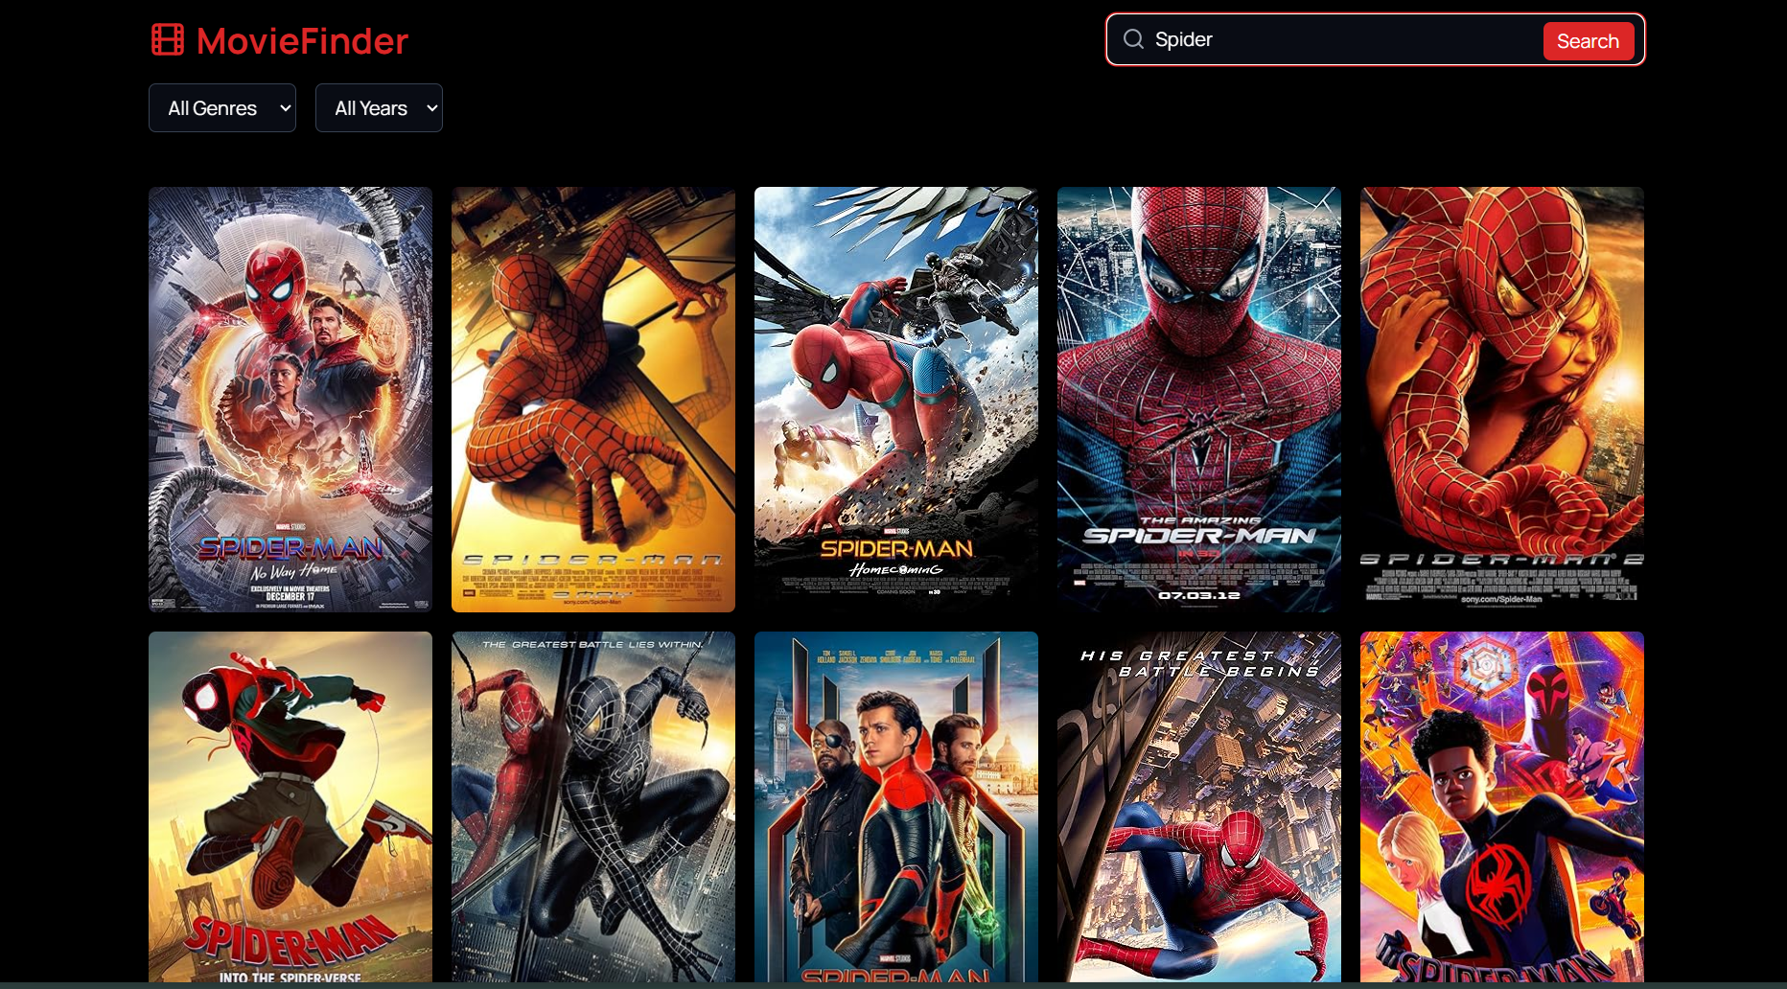Open the Spider-Man Homecoming poster
This screenshot has width=1787, height=989.
click(896, 400)
